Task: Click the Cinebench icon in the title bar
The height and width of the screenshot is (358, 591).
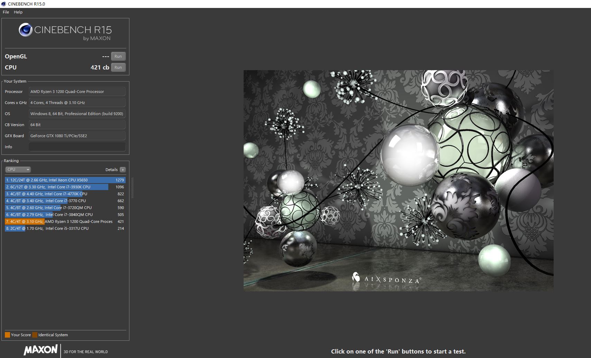Action: pyautogui.click(x=3, y=4)
